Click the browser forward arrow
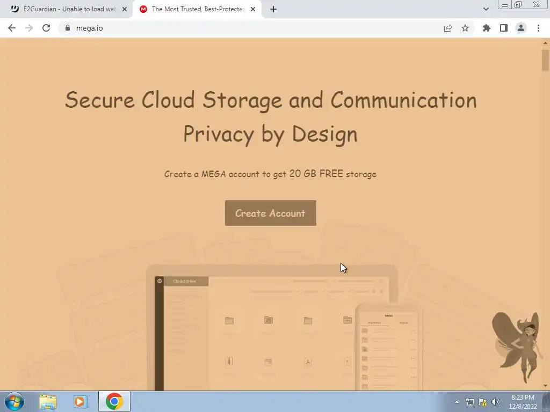This screenshot has width=550, height=412. (29, 28)
